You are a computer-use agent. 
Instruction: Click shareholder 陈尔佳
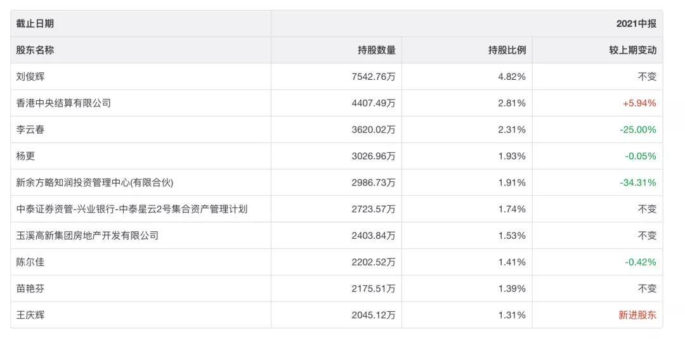[30, 262]
